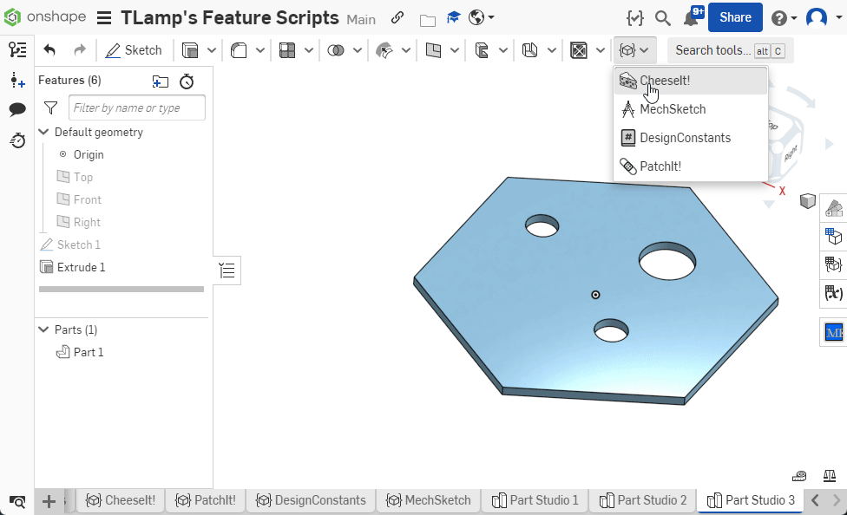
Task: Open the DesignConstants tab
Action: pyautogui.click(x=311, y=500)
